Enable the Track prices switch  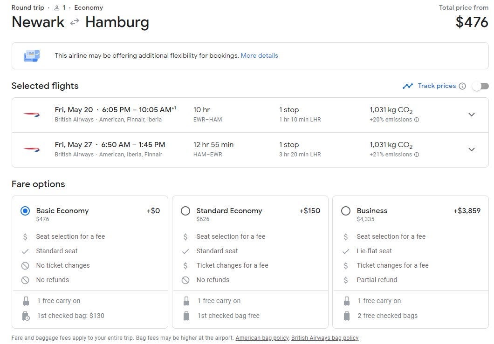click(480, 86)
